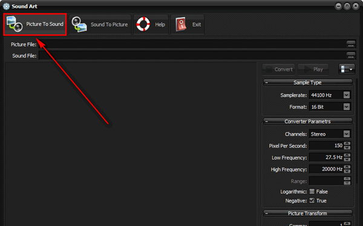Decrease Pixel Per Second value
This screenshot has height=226, width=363.
pos(347,147)
